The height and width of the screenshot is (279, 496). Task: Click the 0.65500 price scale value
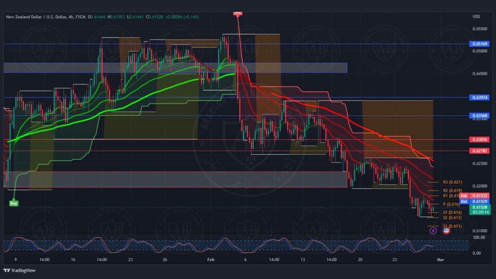click(480, 29)
